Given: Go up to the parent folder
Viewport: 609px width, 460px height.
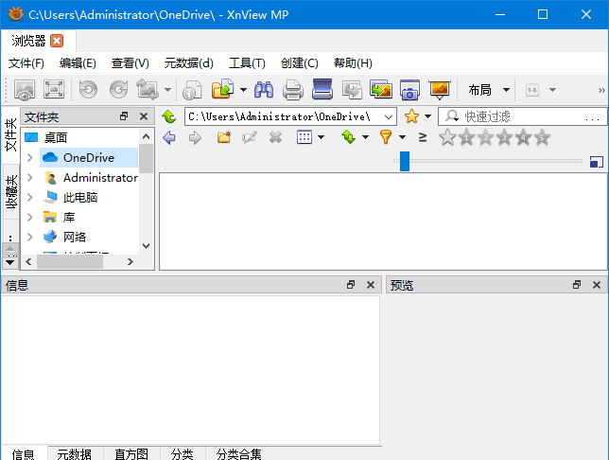Looking at the screenshot, I should tap(169, 116).
